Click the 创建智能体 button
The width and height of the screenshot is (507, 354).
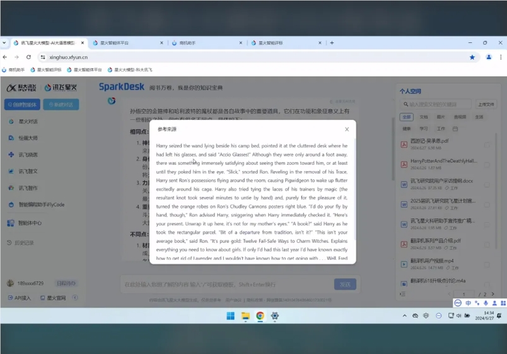pyautogui.click(x=22, y=105)
